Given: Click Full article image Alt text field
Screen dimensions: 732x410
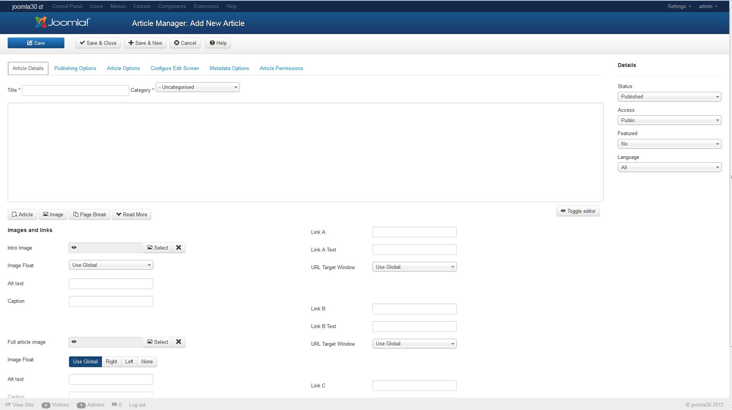Looking at the screenshot, I should (x=111, y=379).
